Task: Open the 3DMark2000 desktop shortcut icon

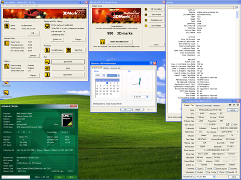Action: 6,83
